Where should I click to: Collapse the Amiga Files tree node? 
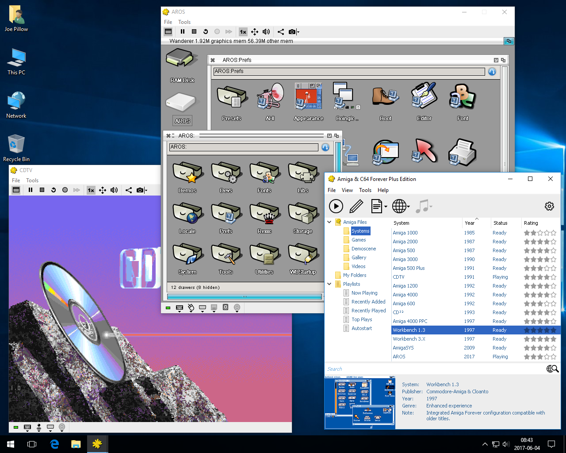coord(329,222)
